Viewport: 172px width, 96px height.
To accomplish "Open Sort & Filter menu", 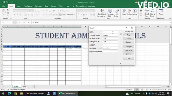I will coord(147,13).
